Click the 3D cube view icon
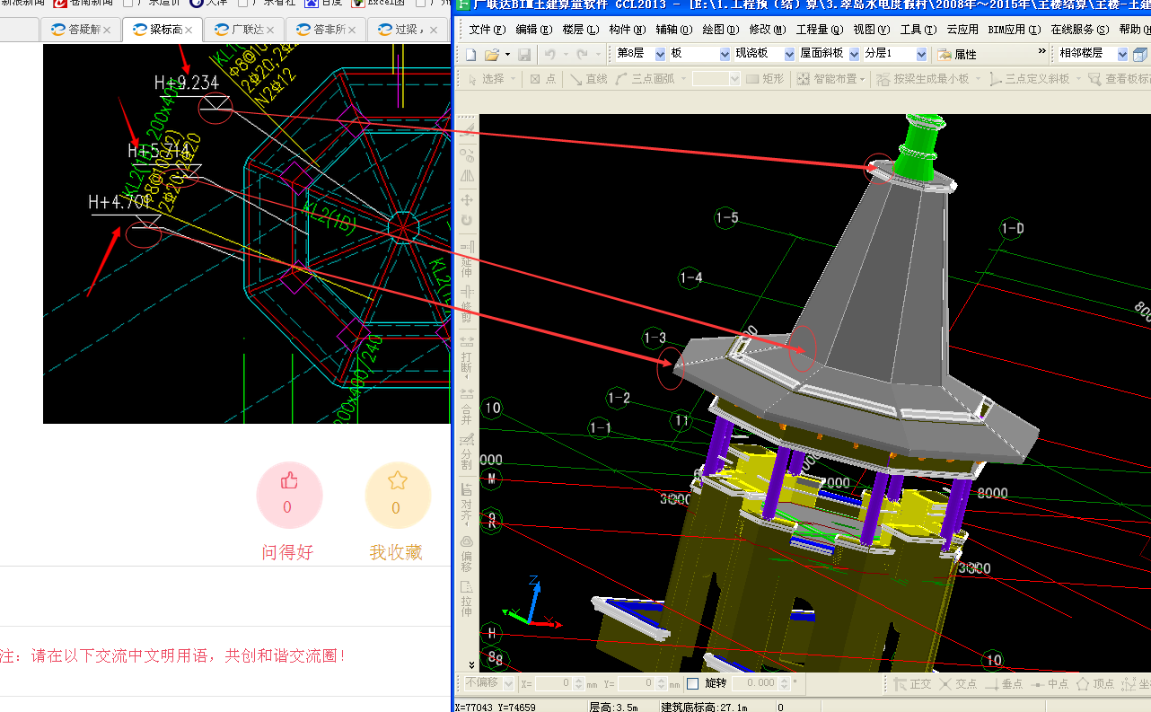The width and height of the screenshot is (1151, 712). click(x=1140, y=55)
